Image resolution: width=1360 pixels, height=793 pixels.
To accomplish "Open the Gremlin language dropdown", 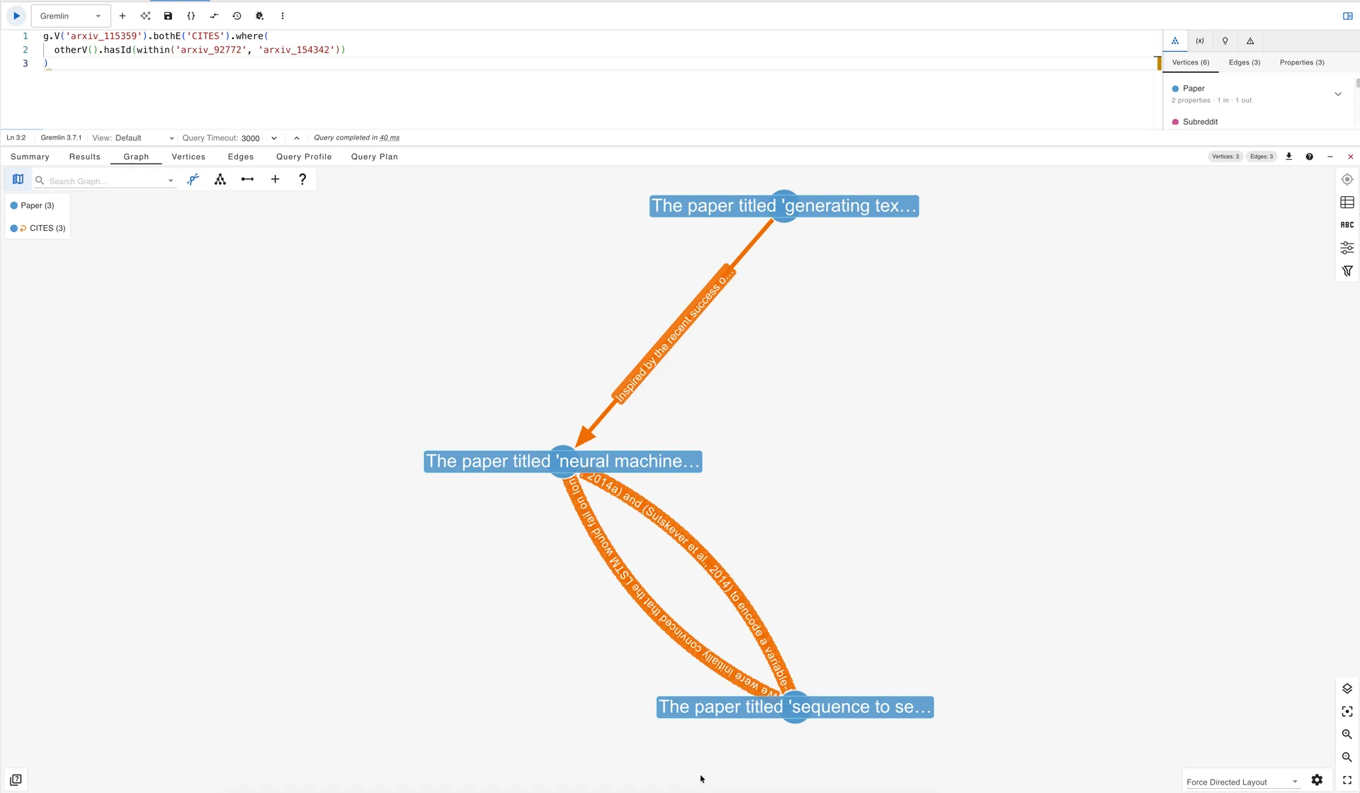I will 71,16.
